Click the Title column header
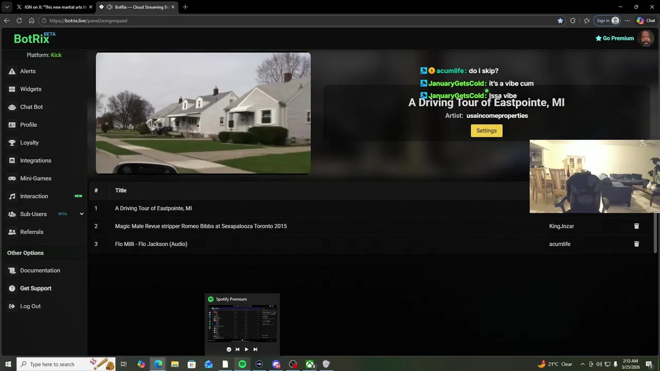The height and width of the screenshot is (371, 660). 121,191
